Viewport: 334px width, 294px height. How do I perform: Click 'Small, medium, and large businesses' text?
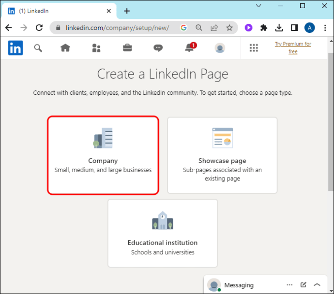103,170
